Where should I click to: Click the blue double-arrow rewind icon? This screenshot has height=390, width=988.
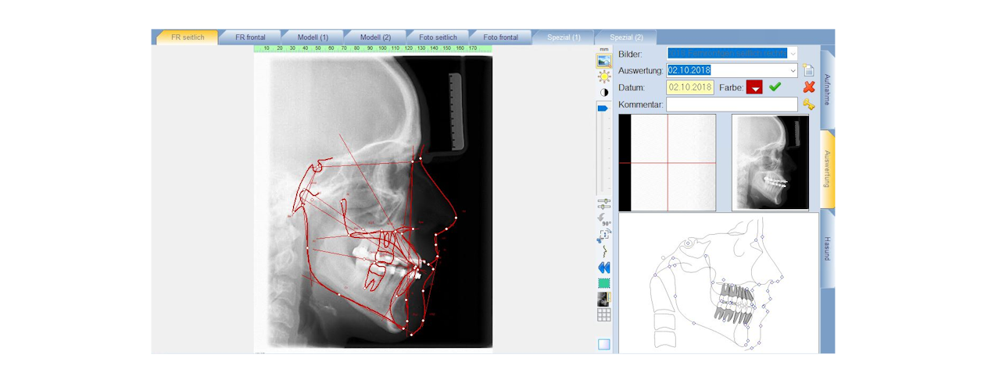603,268
